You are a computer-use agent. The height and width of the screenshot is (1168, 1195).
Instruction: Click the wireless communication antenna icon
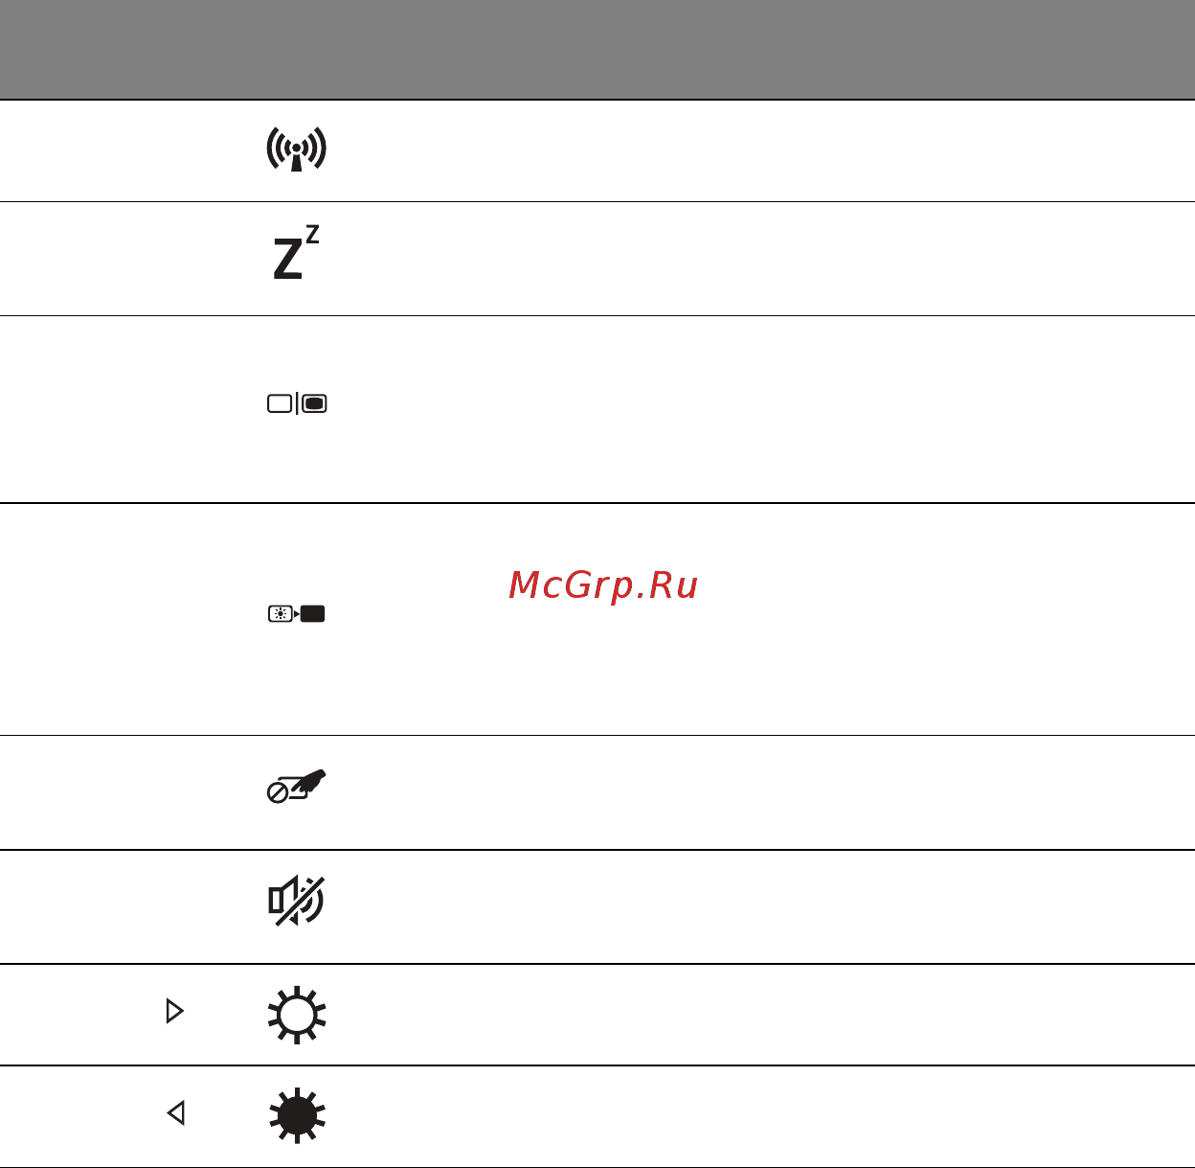[x=296, y=149]
